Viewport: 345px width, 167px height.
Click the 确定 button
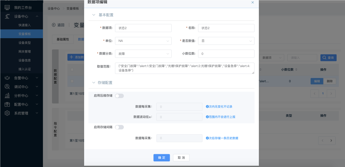(x=162, y=158)
